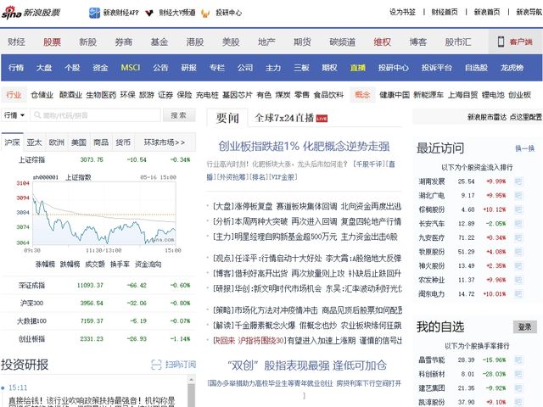The image size is (543, 407).
Task: Open the 新能源车 concept link
Action: click(428, 94)
